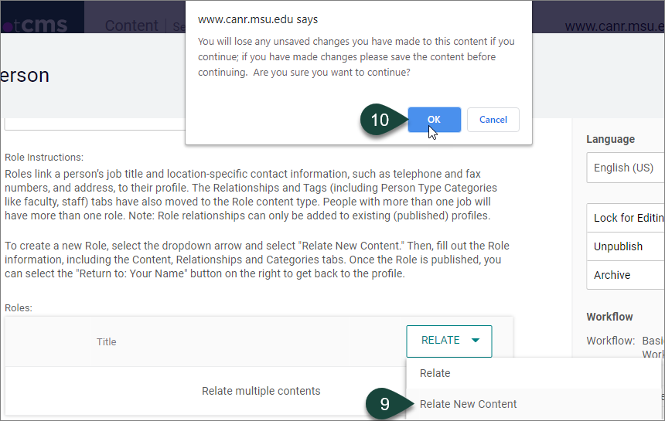Expand the RELATE dropdown button

tap(448, 341)
